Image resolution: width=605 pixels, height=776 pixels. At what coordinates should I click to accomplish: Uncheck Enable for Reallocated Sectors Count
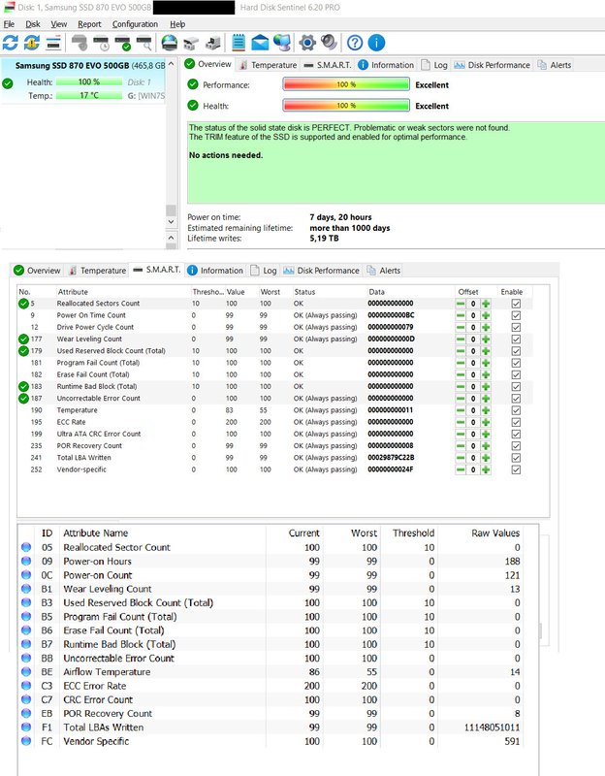(x=516, y=304)
